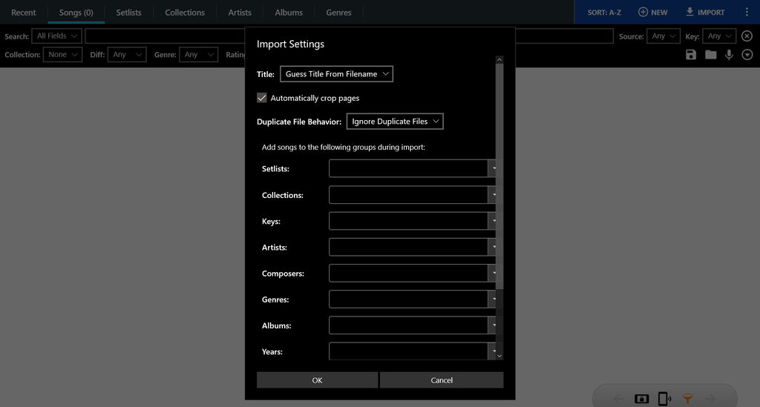Open the Source filter dropdown
The width and height of the screenshot is (760, 407).
664,36
